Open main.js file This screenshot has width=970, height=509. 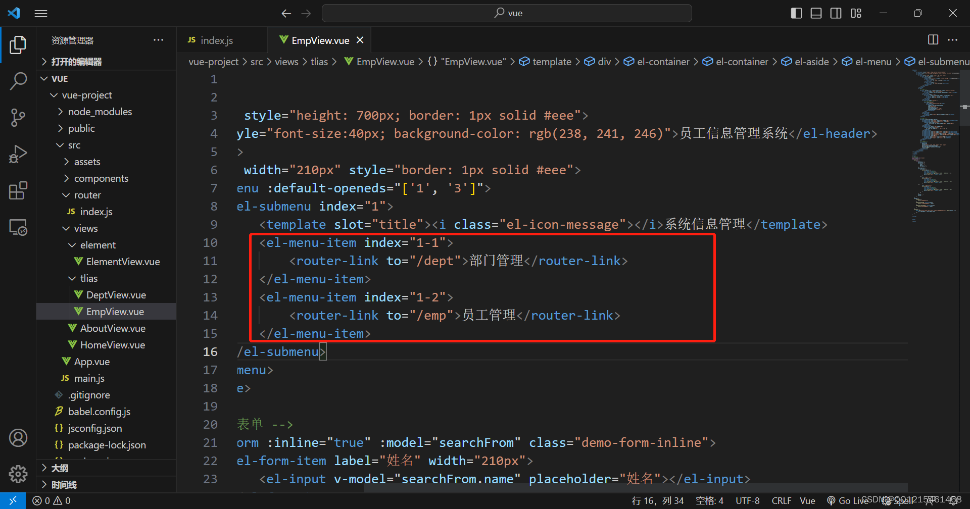click(106, 379)
